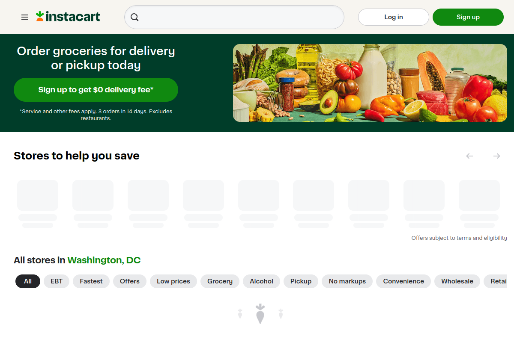Focus the search input field
The width and height of the screenshot is (514, 342).
tap(234, 17)
